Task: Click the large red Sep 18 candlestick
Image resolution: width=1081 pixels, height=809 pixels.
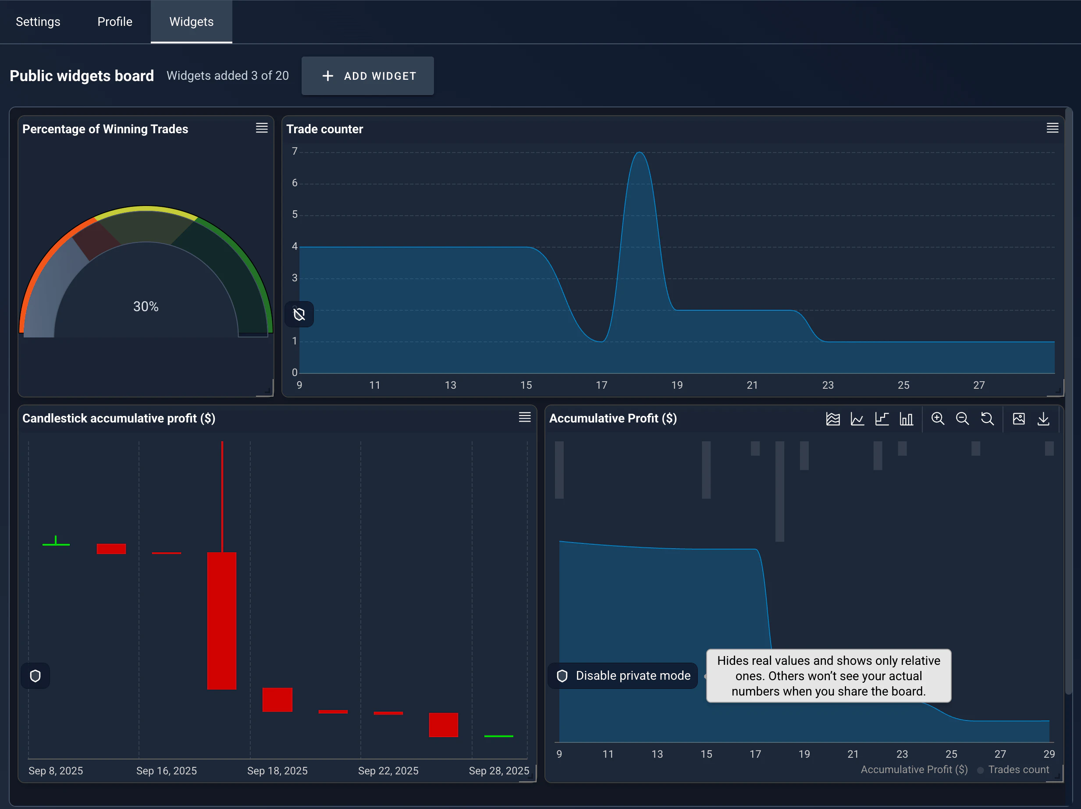Action: coord(222,621)
